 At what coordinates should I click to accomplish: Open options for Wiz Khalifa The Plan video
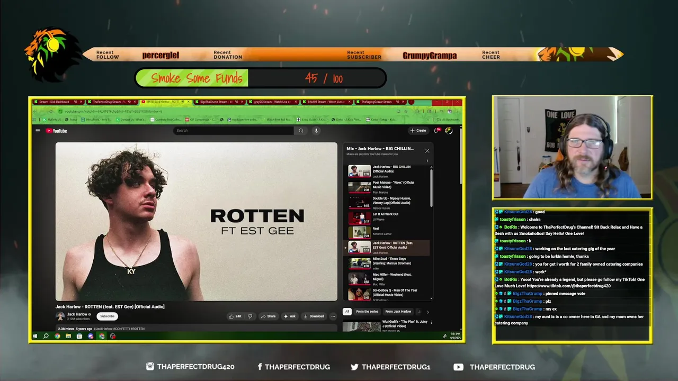[x=431, y=322]
